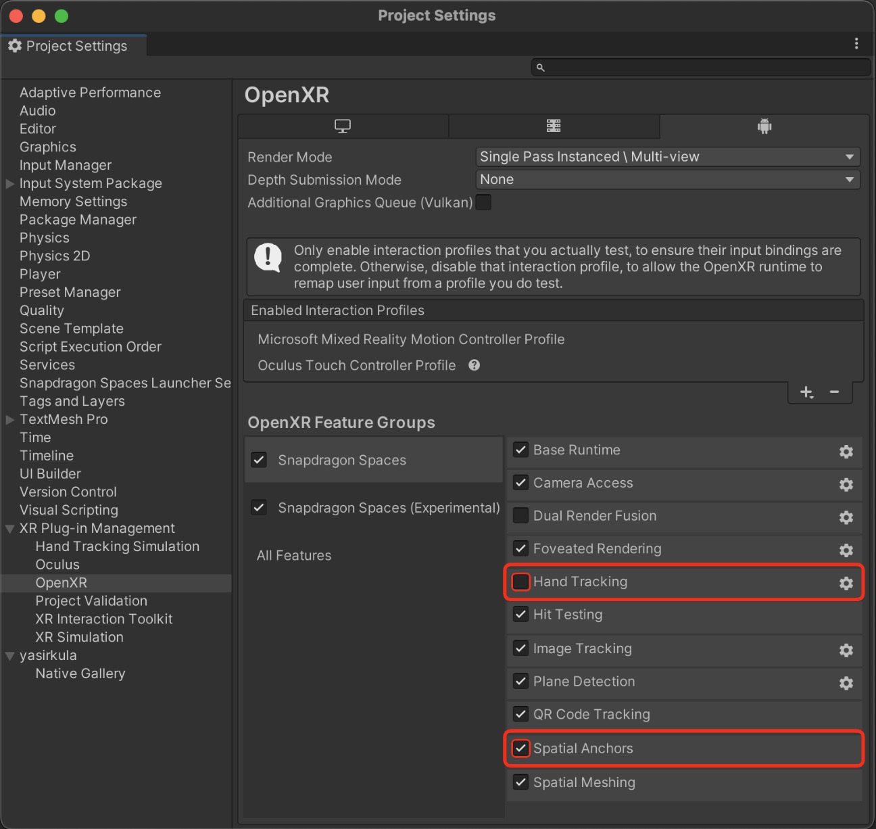Image resolution: width=876 pixels, height=829 pixels.
Task: Open Graphics settings
Action: coord(47,147)
